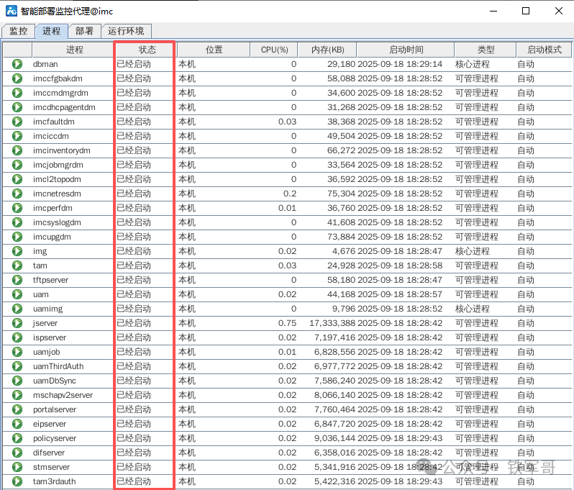
Task: Open the 部署 tab
Action: coord(84,31)
